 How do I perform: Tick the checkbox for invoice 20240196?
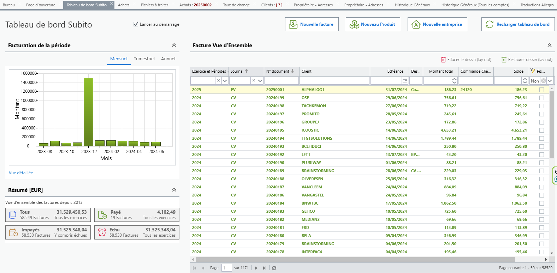(x=541, y=122)
